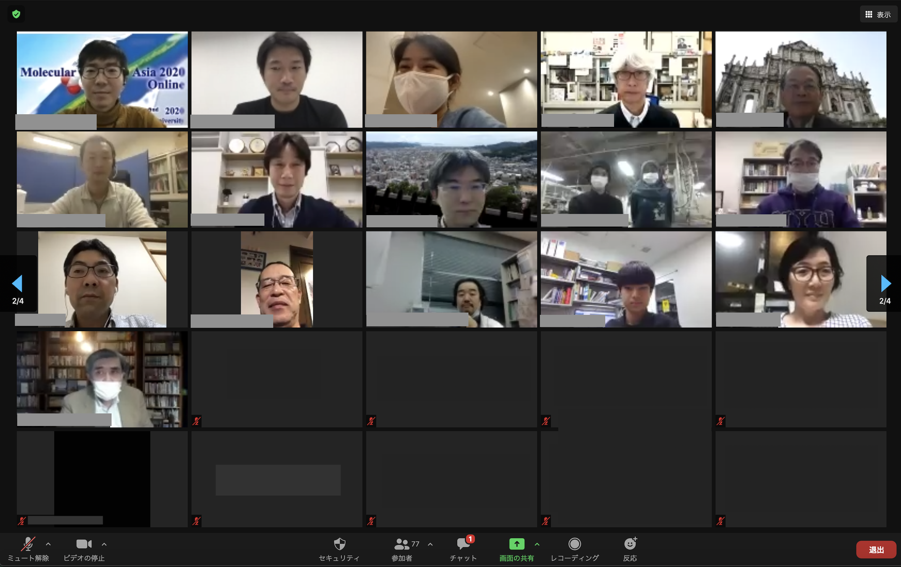Expand arrow next to 参加者 count
This screenshot has width=901, height=567.
click(x=430, y=544)
